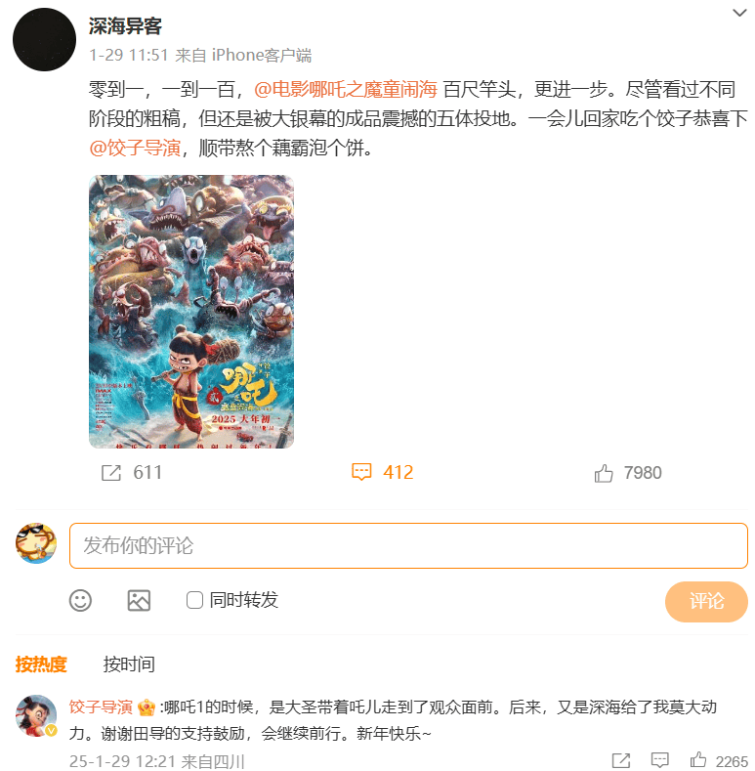Click the 发布你的评论 comment input field

coord(408,545)
